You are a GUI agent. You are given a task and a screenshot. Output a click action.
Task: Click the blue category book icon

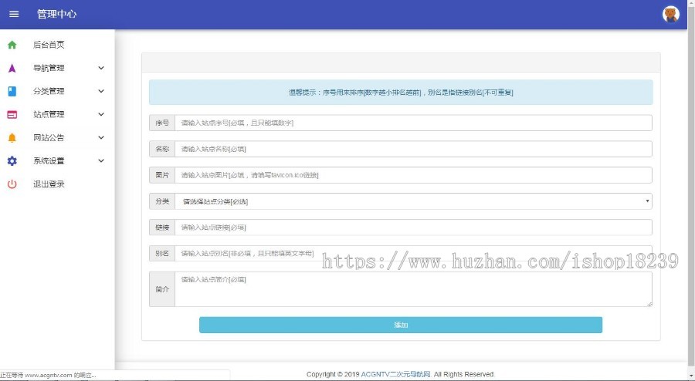(12, 91)
